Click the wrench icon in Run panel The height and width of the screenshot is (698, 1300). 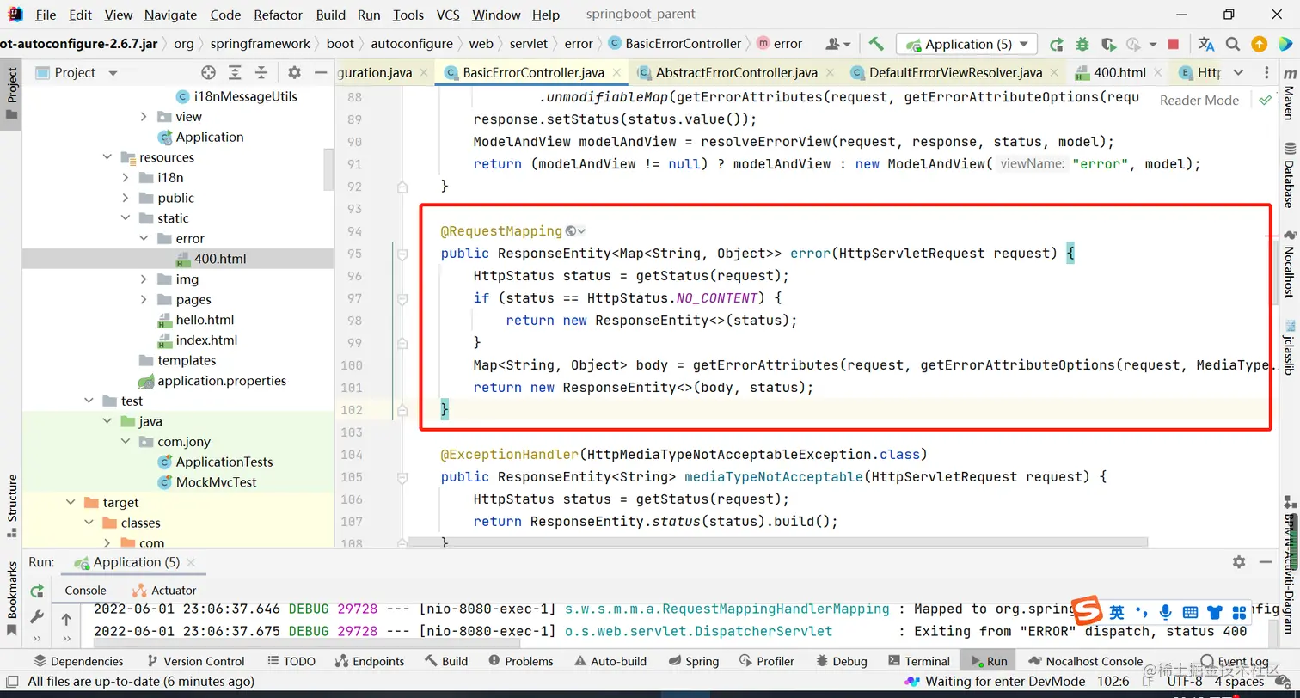pos(37,617)
